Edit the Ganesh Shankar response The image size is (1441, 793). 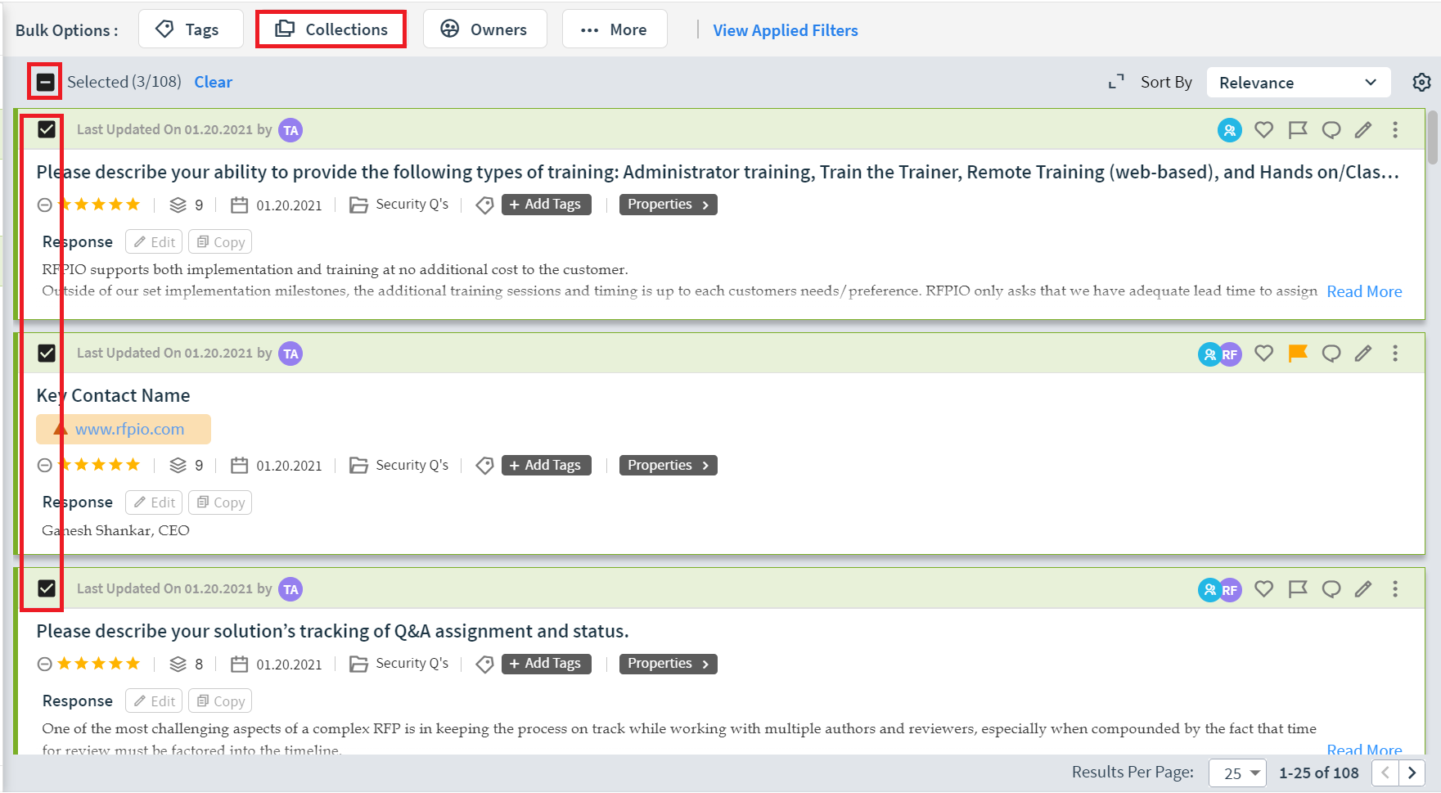(x=154, y=502)
